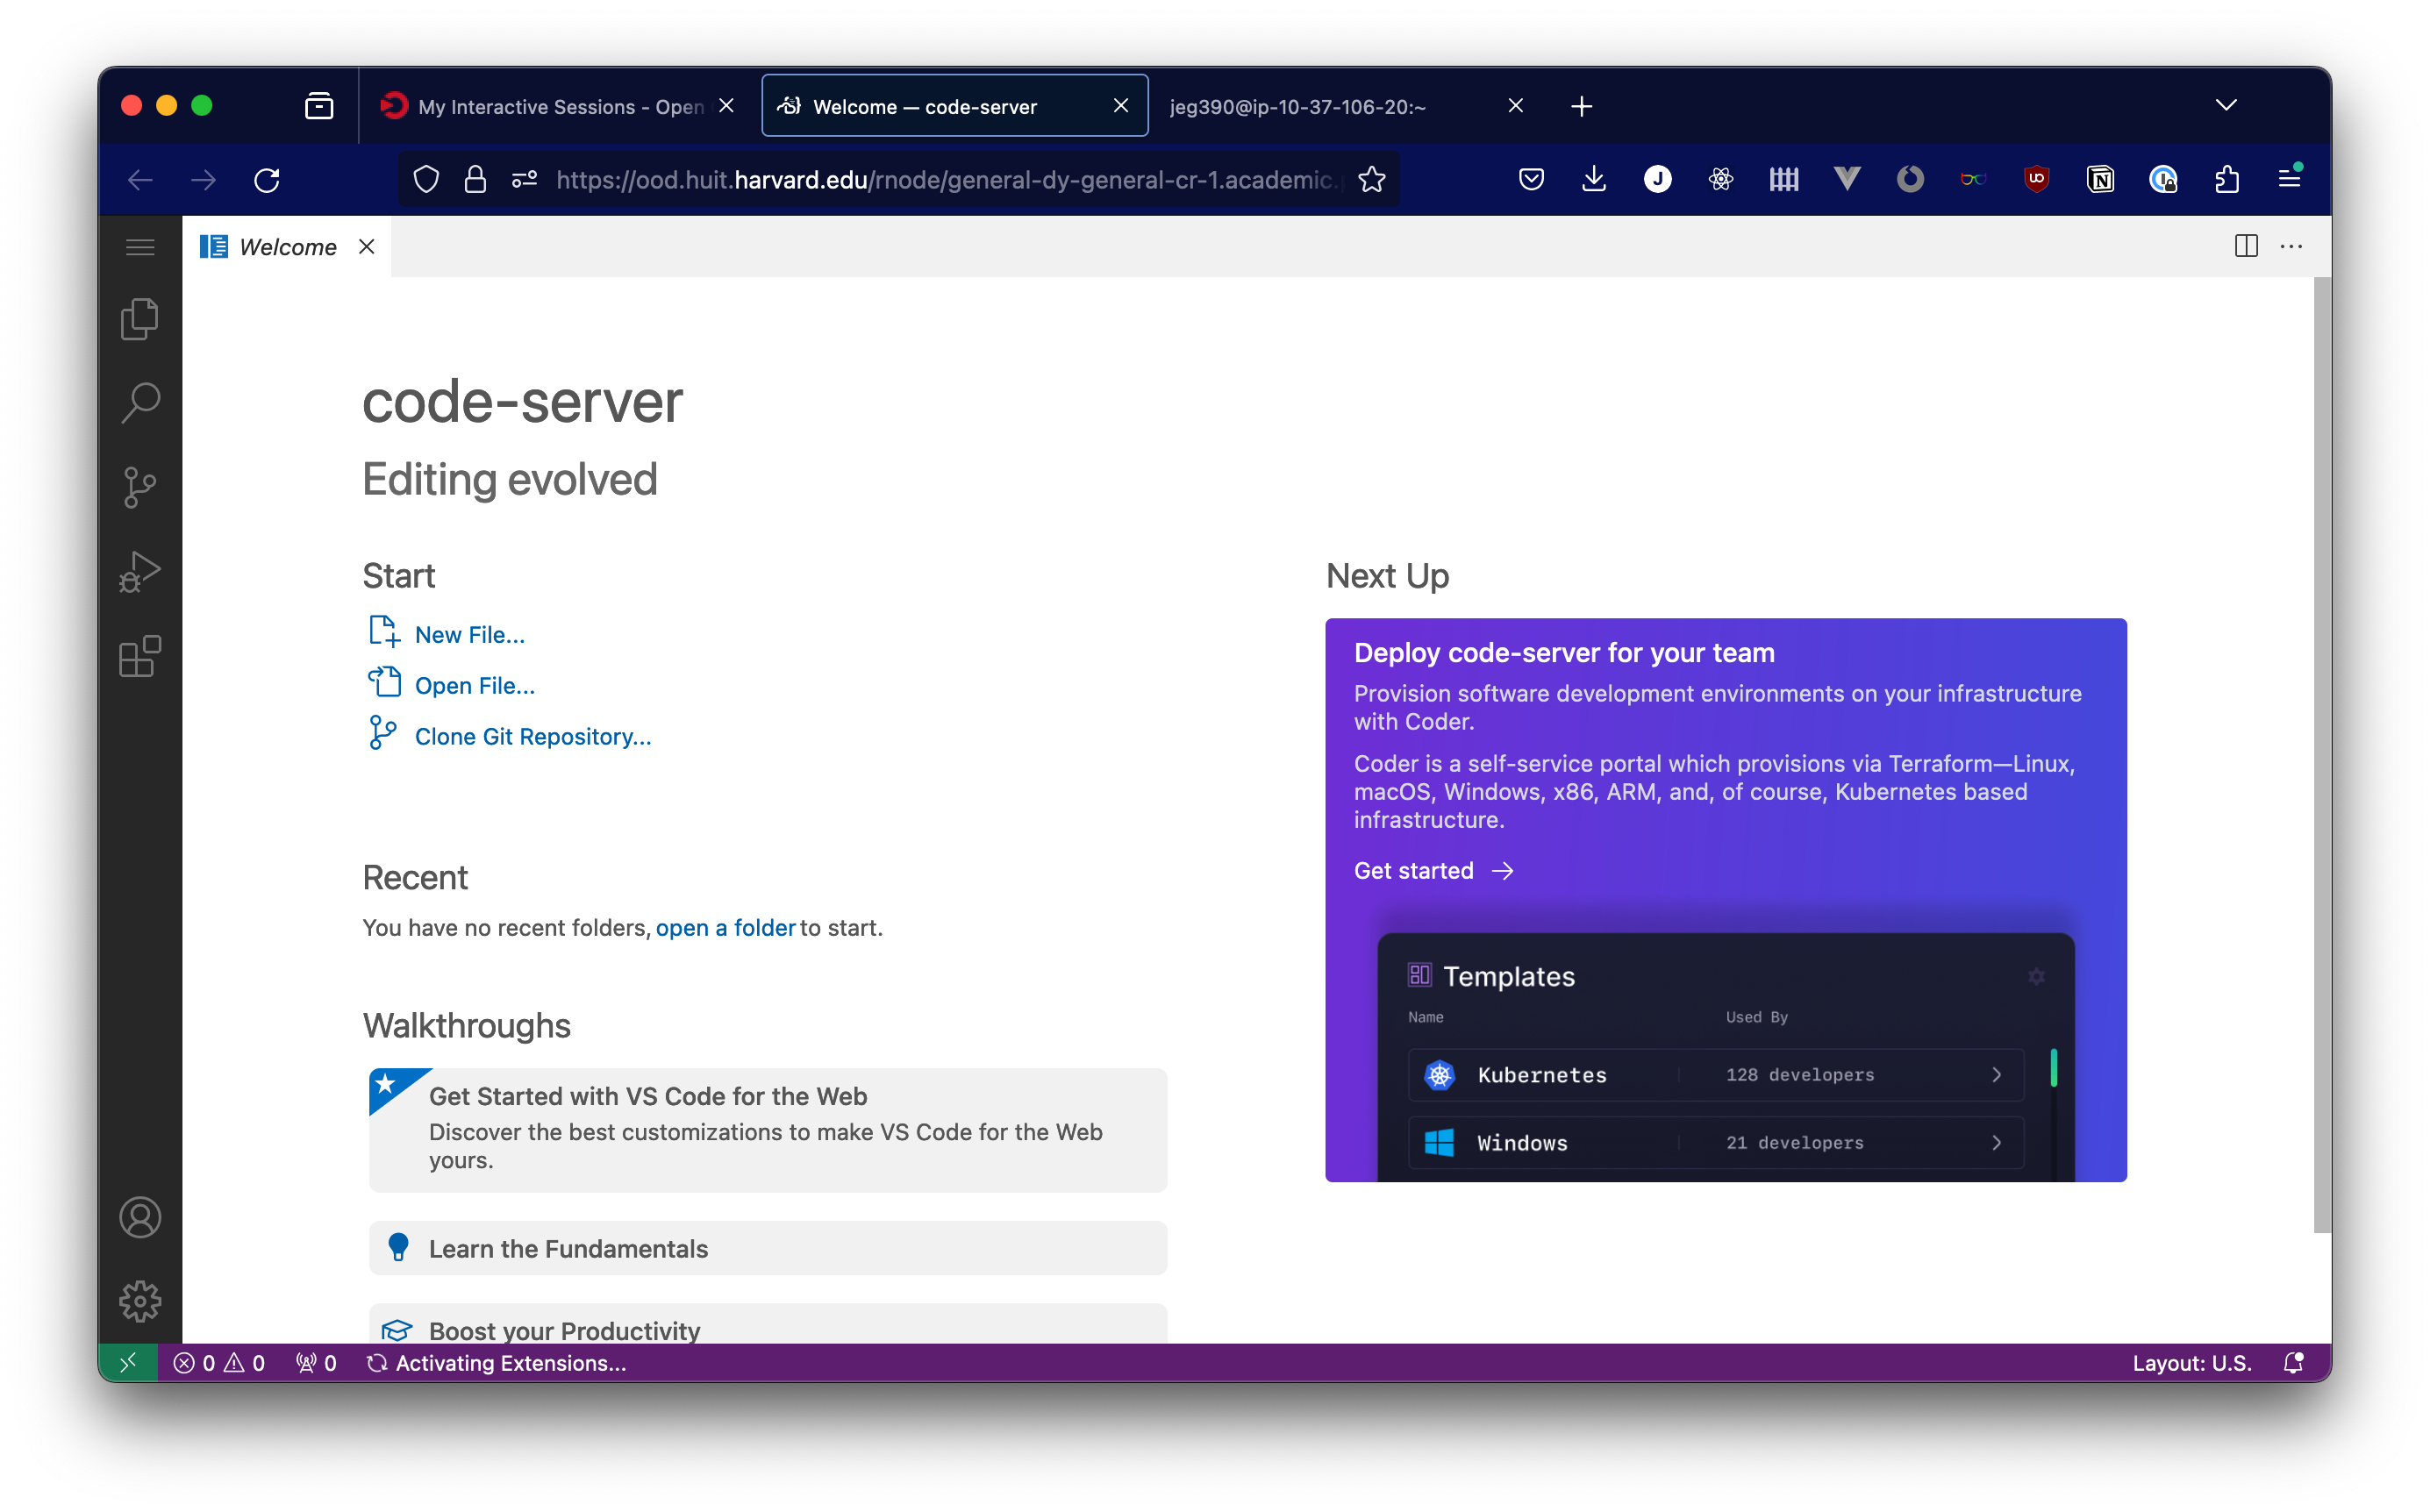Expand the list all tabs dropdown
This screenshot has height=1512, width=2430.
pyautogui.click(x=2225, y=105)
